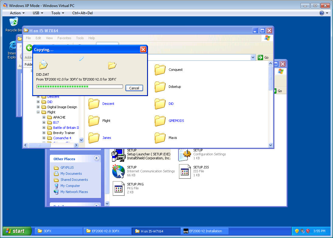This screenshot has height=238, width=333.
Task: Open the DiD folder in file pane
Action: (x=164, y=104)
